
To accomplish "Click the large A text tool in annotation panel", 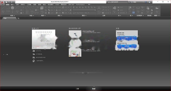I will coord(99,8).
